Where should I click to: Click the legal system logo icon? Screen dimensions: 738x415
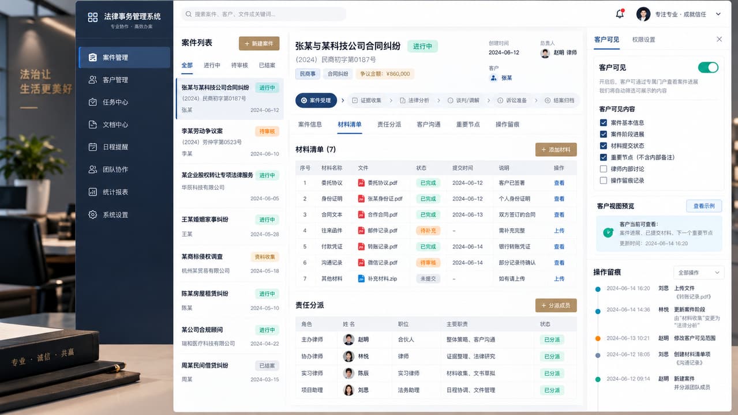(92, 17)
